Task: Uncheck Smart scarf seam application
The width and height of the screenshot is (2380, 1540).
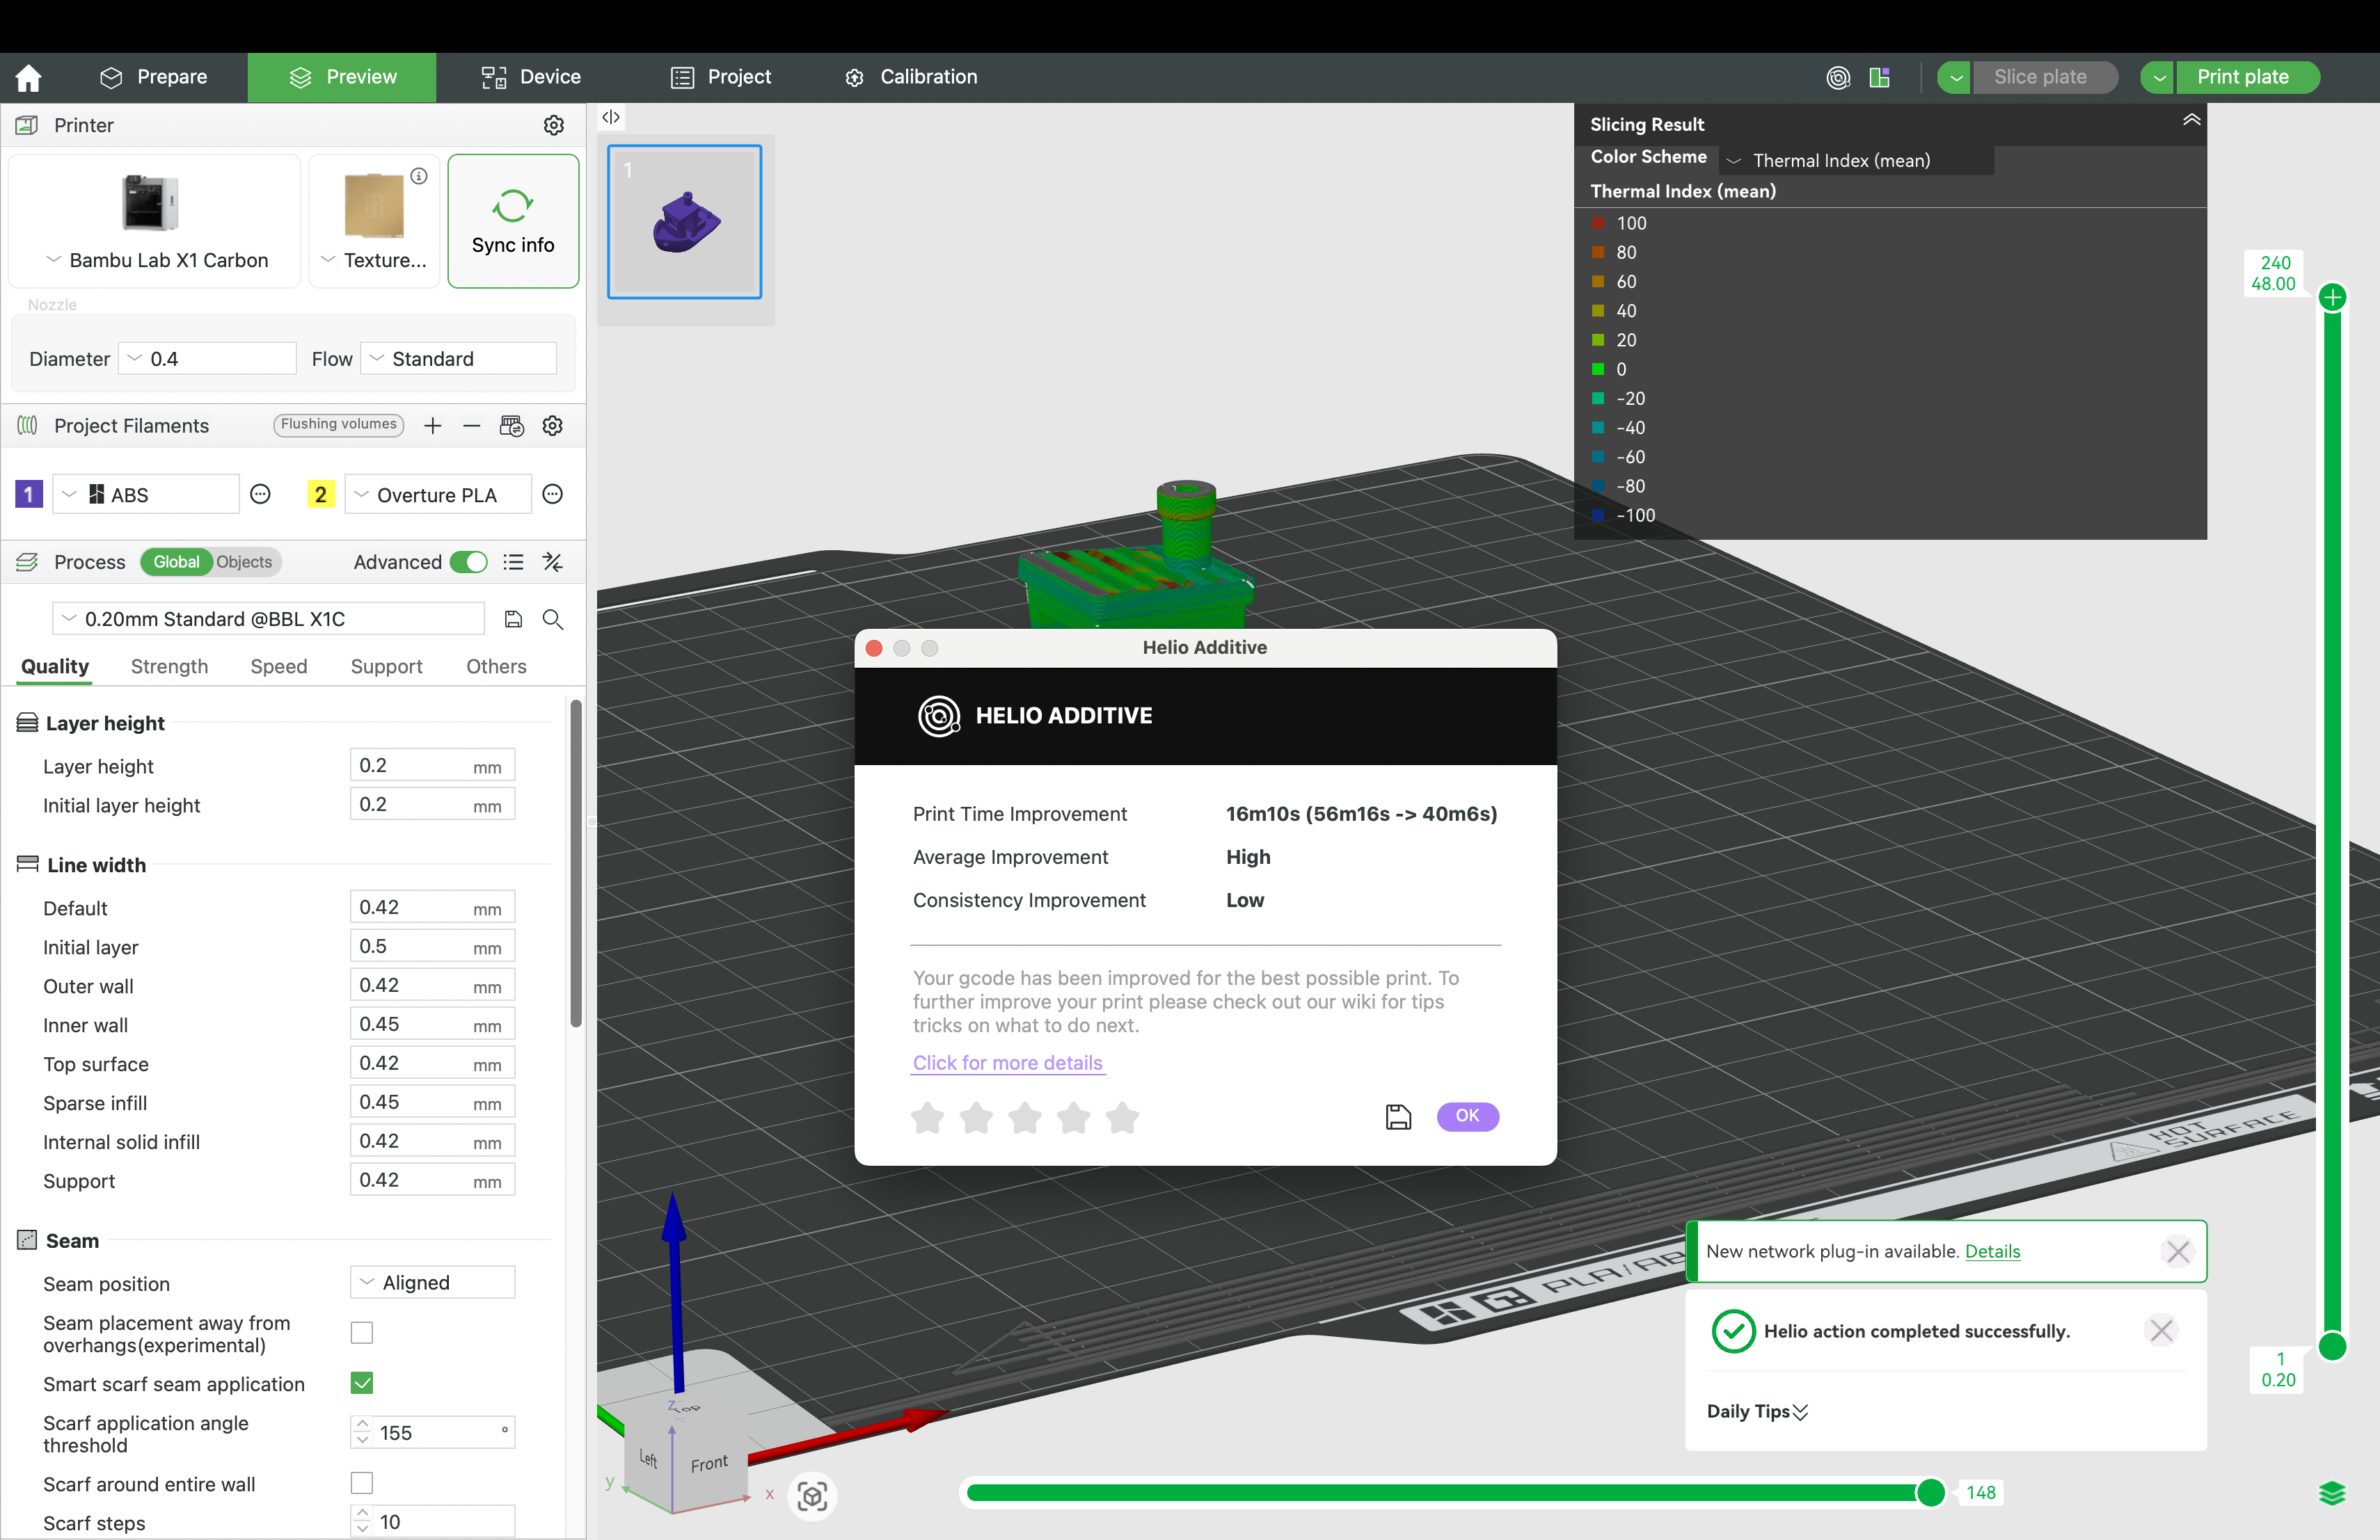Action: [x=362, y=1383]
